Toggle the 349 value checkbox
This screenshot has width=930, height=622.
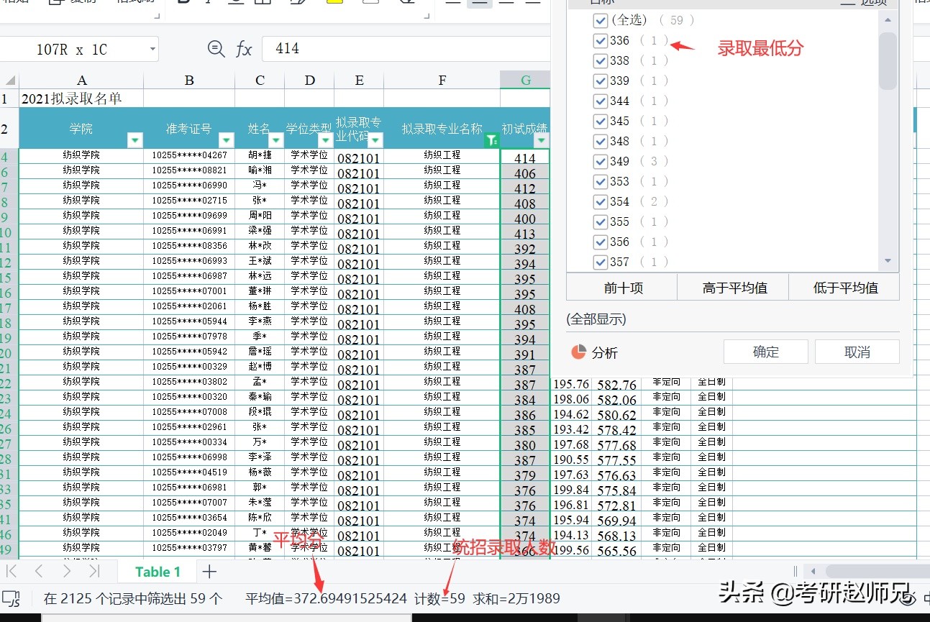(x=601, y=161)
